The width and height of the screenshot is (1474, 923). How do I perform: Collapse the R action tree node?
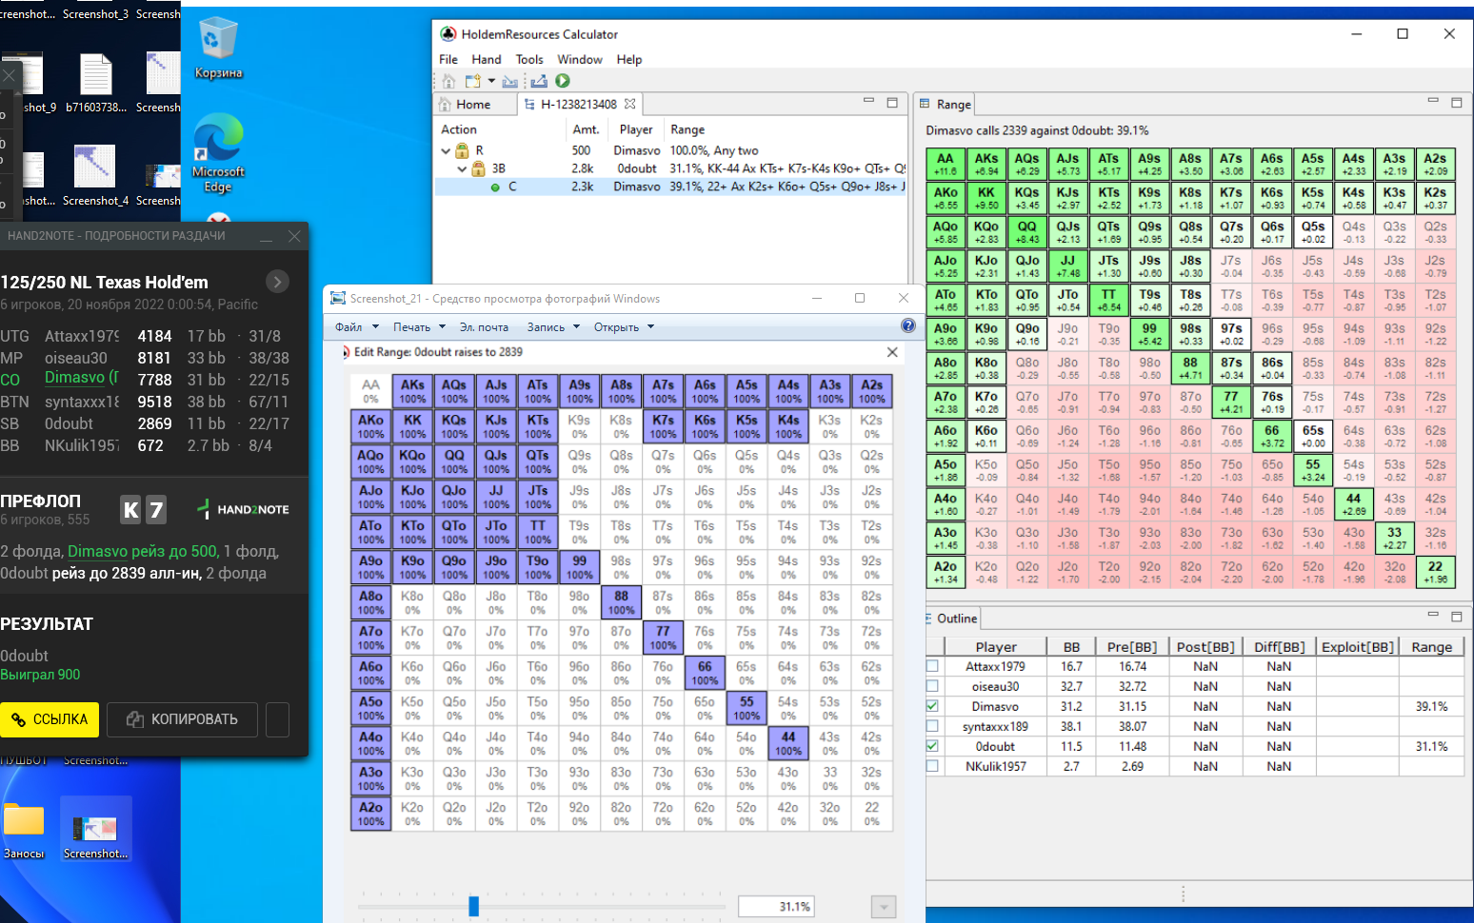[x=446, y=150]
